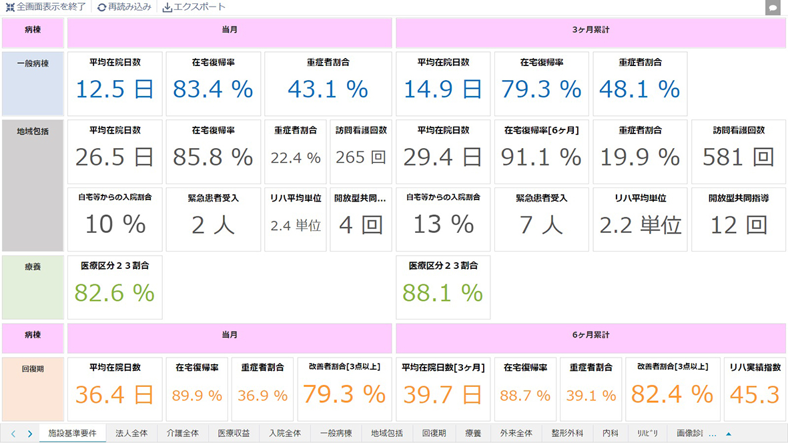Open the 回復期 sheet tab
This screenshot has width=788, height=443.
(x=434, y=434)
